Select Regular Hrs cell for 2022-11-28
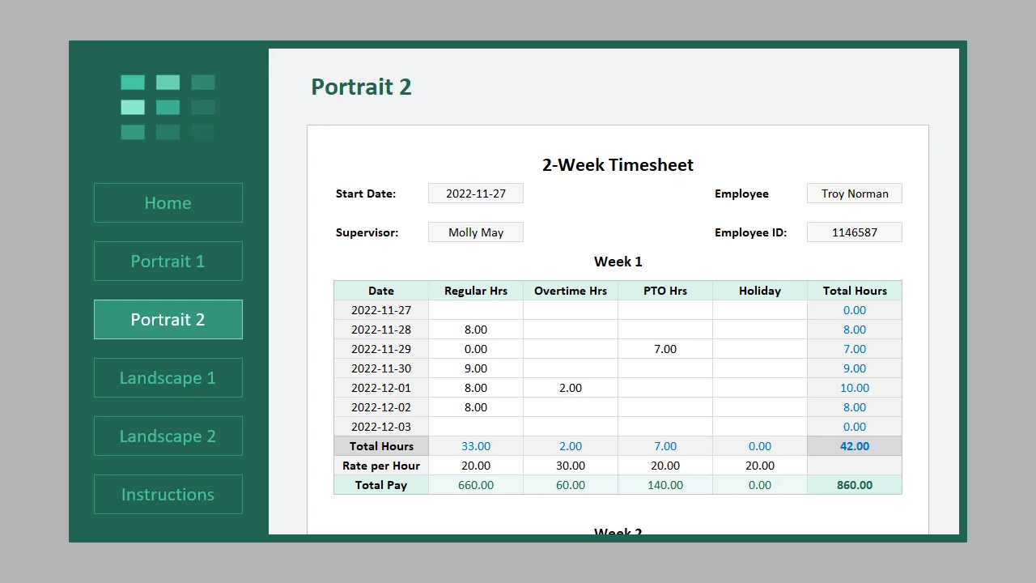This screenshot has height=583, width=1036. pos(476,330)
